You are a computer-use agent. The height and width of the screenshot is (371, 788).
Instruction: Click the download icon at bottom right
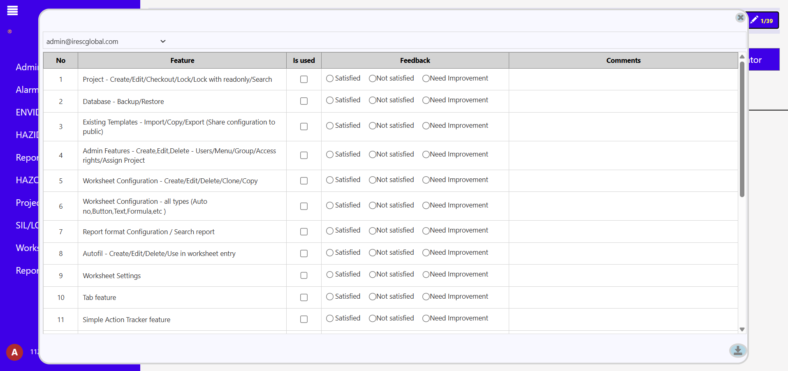(738, 350)
